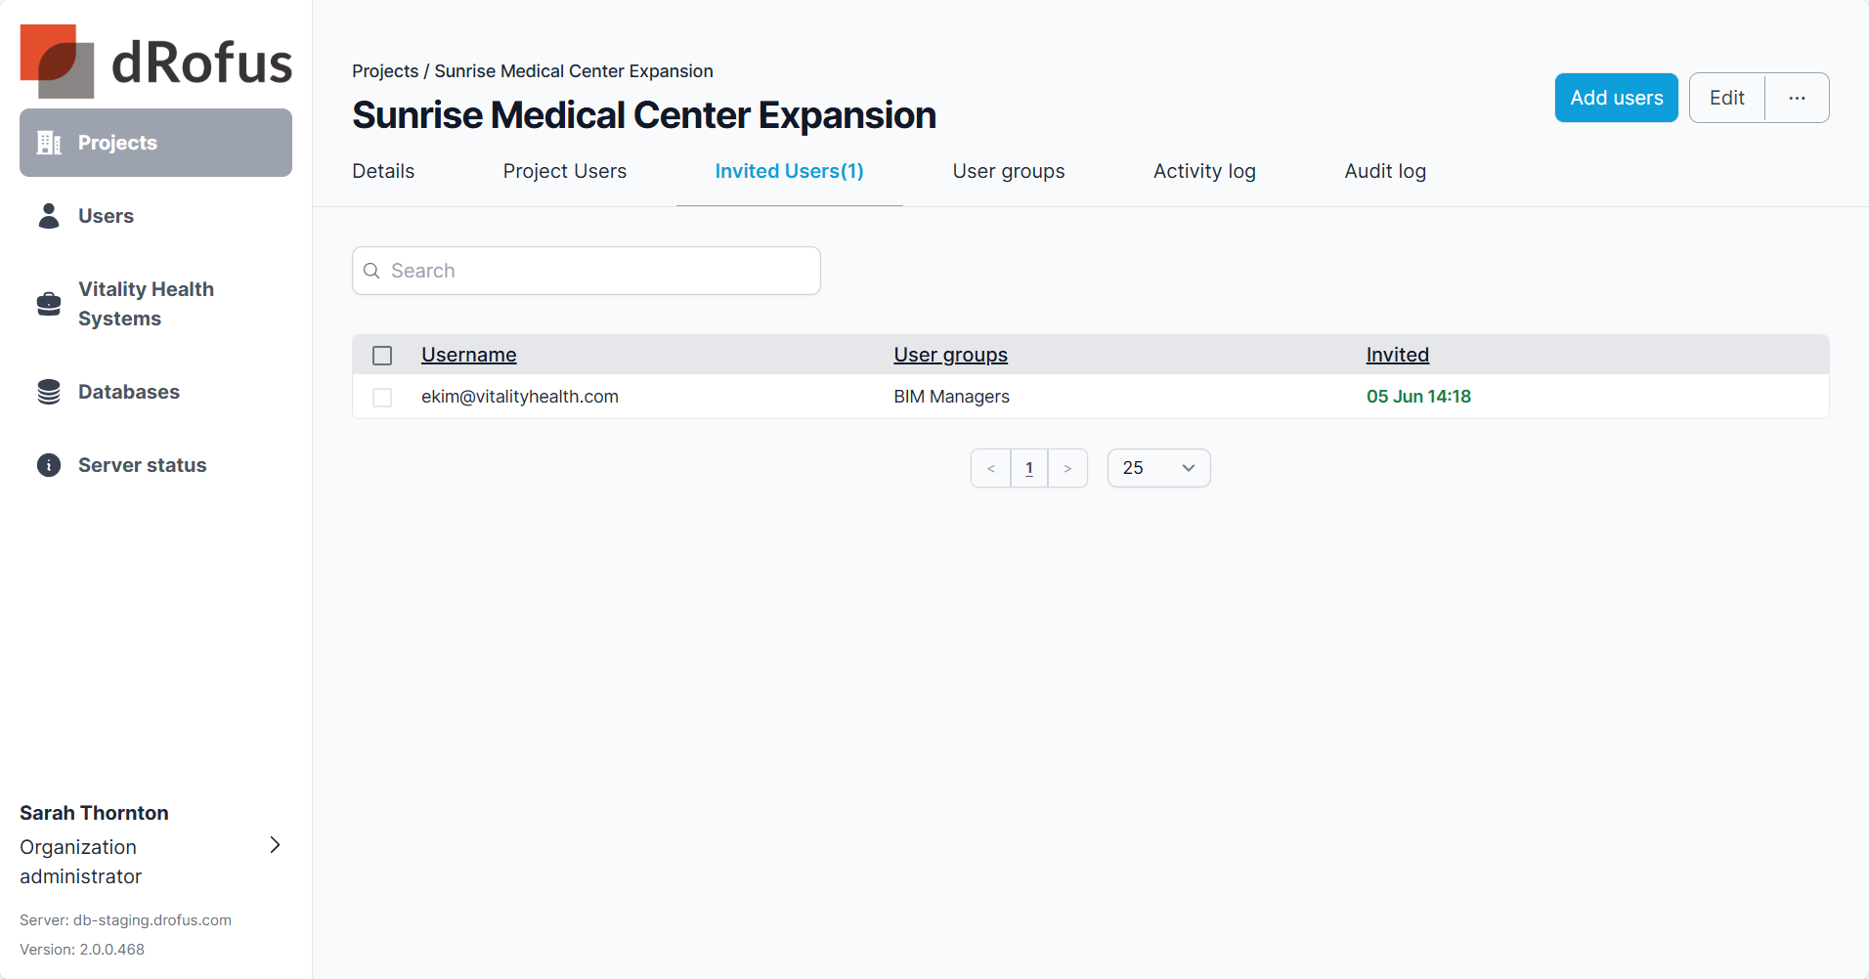Viewport: 1869px width, 979px height.
Task: Go to next page arrow
Action: pyautogui.click(x=1067, y=468)
